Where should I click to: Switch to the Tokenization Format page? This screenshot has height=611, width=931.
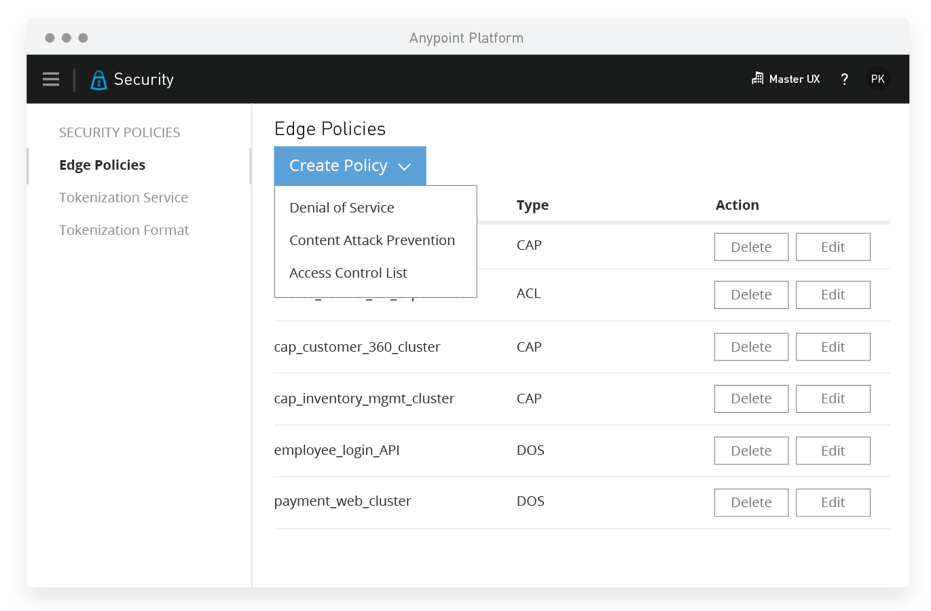pos(124,230)
